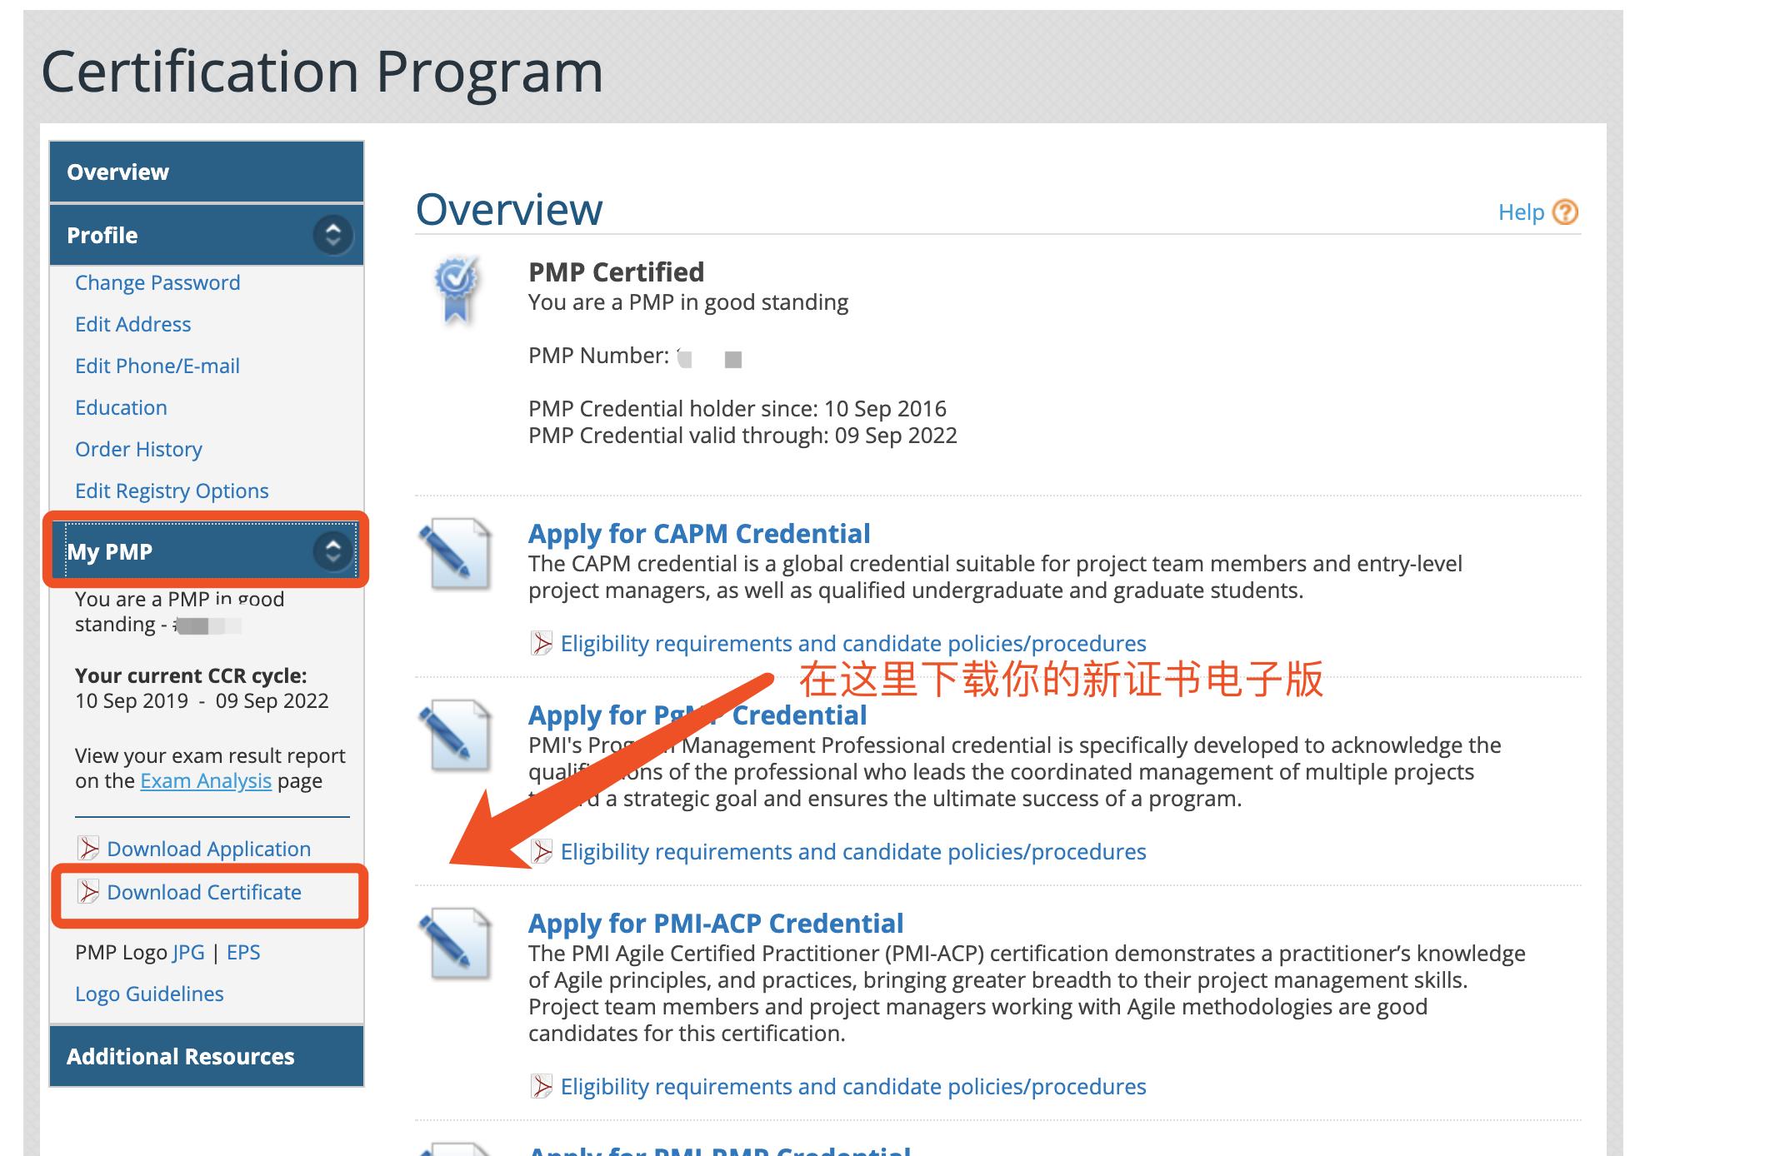This screenshot has width=1765, height=1156.
Task: Open the Apply for CAPM Credential heading link
Action: [698, 534]
